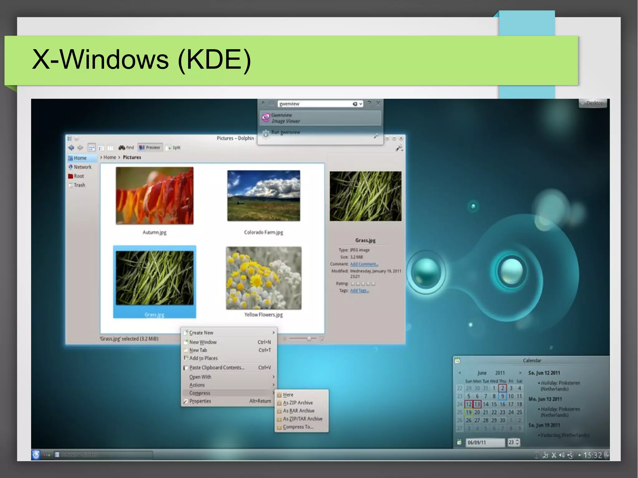Select the Autumn.jpg thumbnail
Viewport: 638px width, 478px height.
[x=155, y=196]
